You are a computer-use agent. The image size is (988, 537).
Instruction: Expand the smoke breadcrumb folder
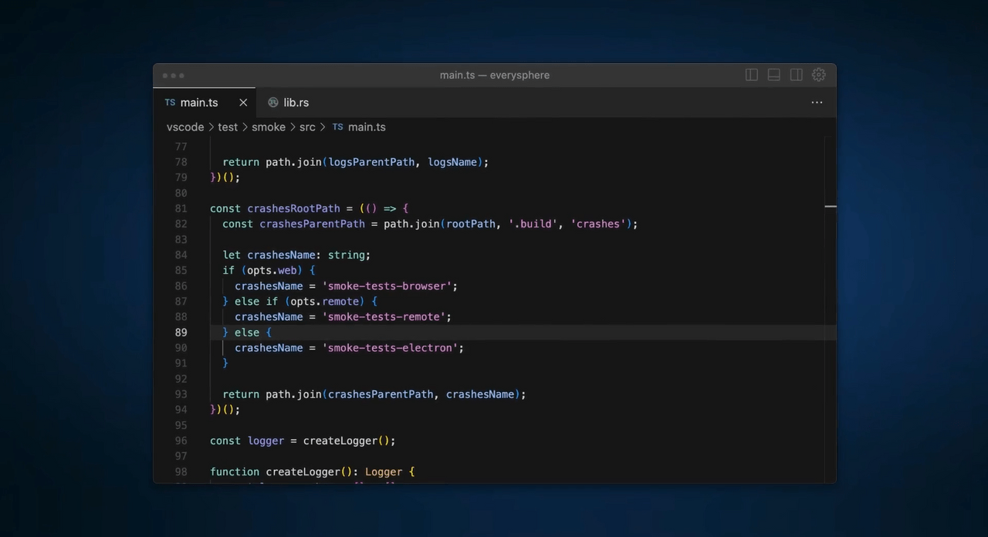click(269, 127)
